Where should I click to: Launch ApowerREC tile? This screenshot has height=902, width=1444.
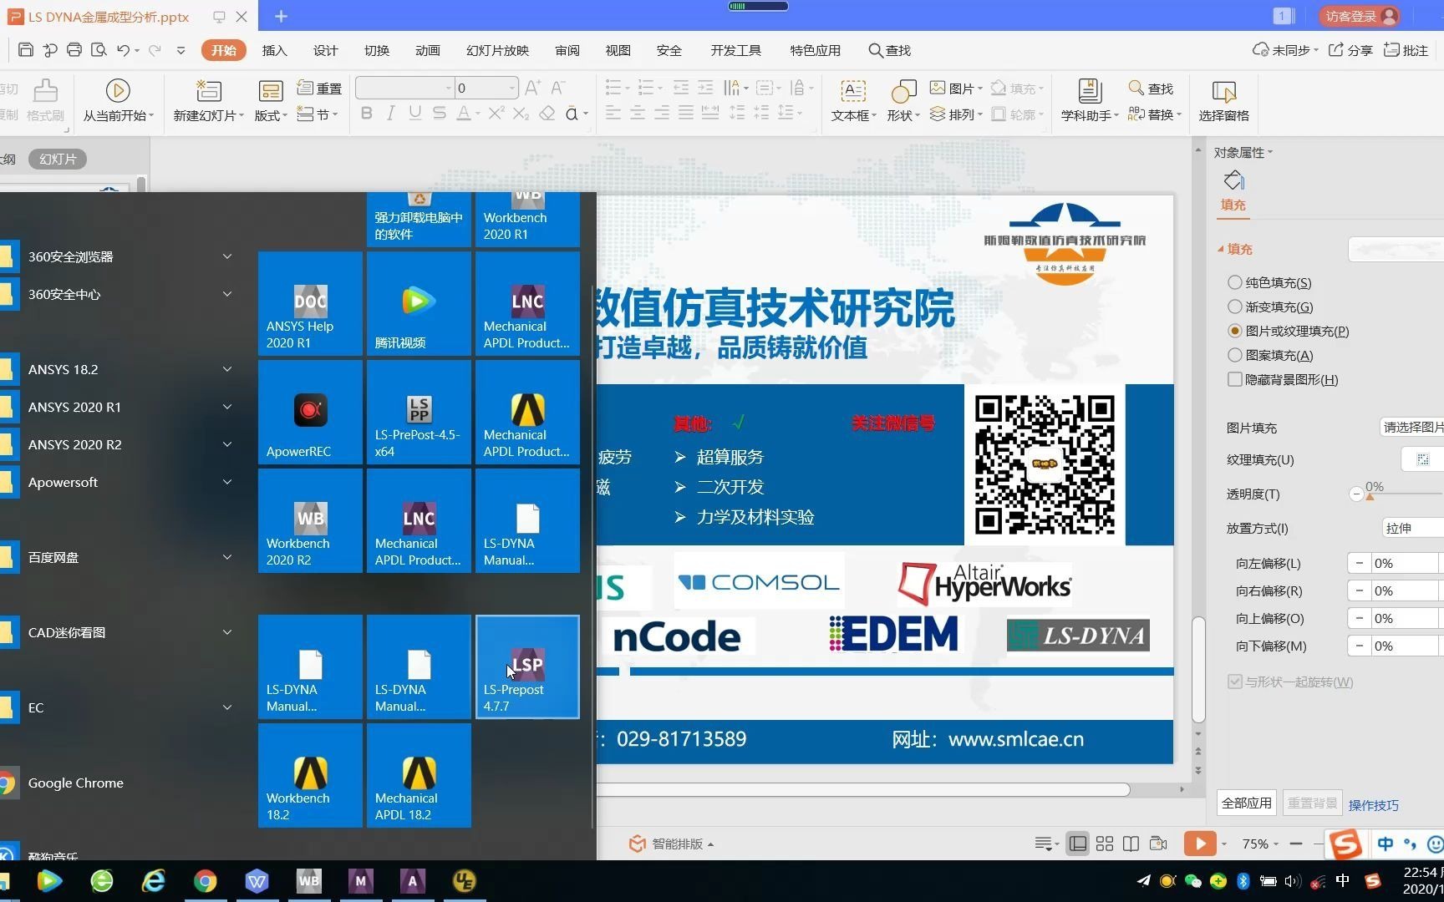pos(310,413)
